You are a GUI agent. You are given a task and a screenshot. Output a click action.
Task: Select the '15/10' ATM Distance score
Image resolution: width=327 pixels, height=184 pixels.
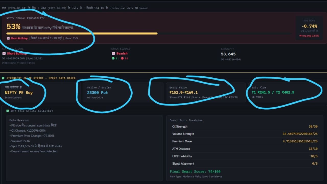[x=313, y=149]
